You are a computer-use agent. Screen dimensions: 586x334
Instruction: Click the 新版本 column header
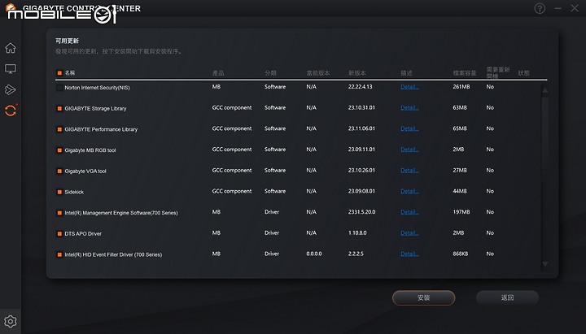(x=357, y=73)
